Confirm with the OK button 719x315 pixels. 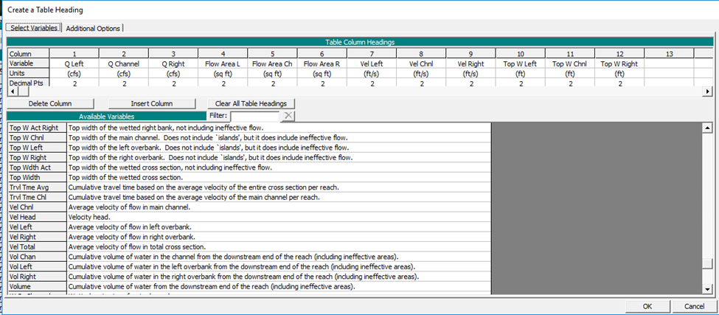coord(647,305)
